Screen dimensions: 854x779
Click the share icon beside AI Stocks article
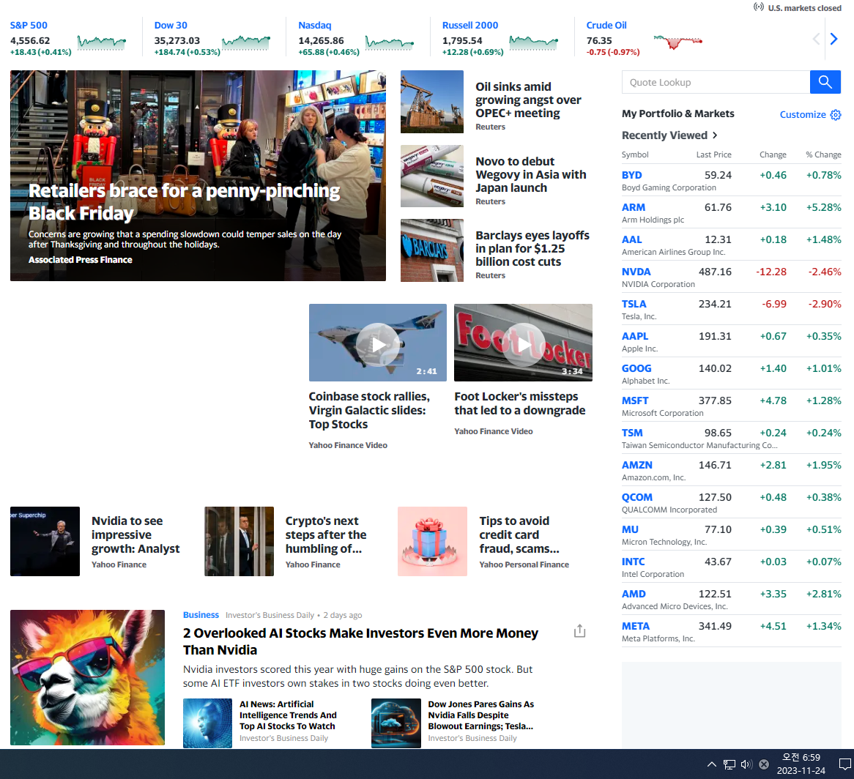579,631
